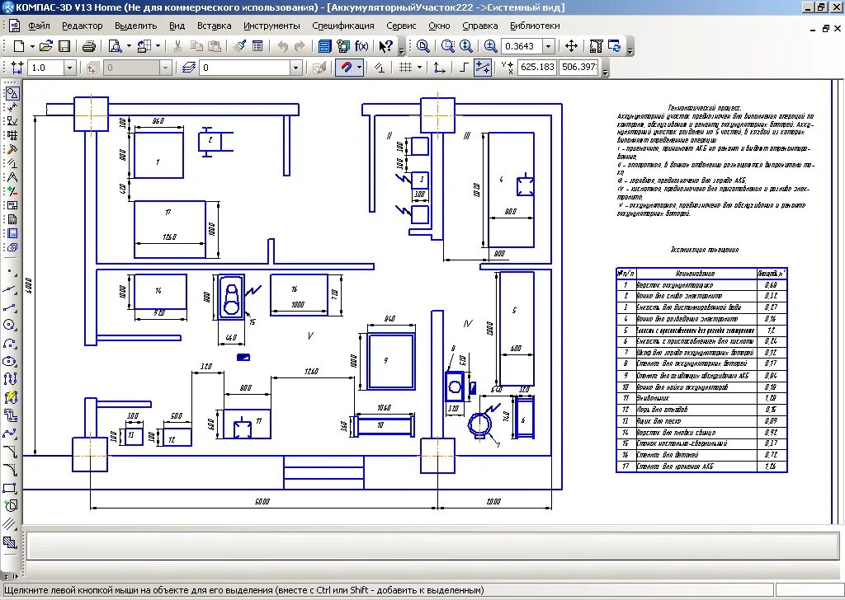Save the document using the floppy disk icon
Image resolution: width=845 pixels, height=600 pixels.
coord(64,46)
